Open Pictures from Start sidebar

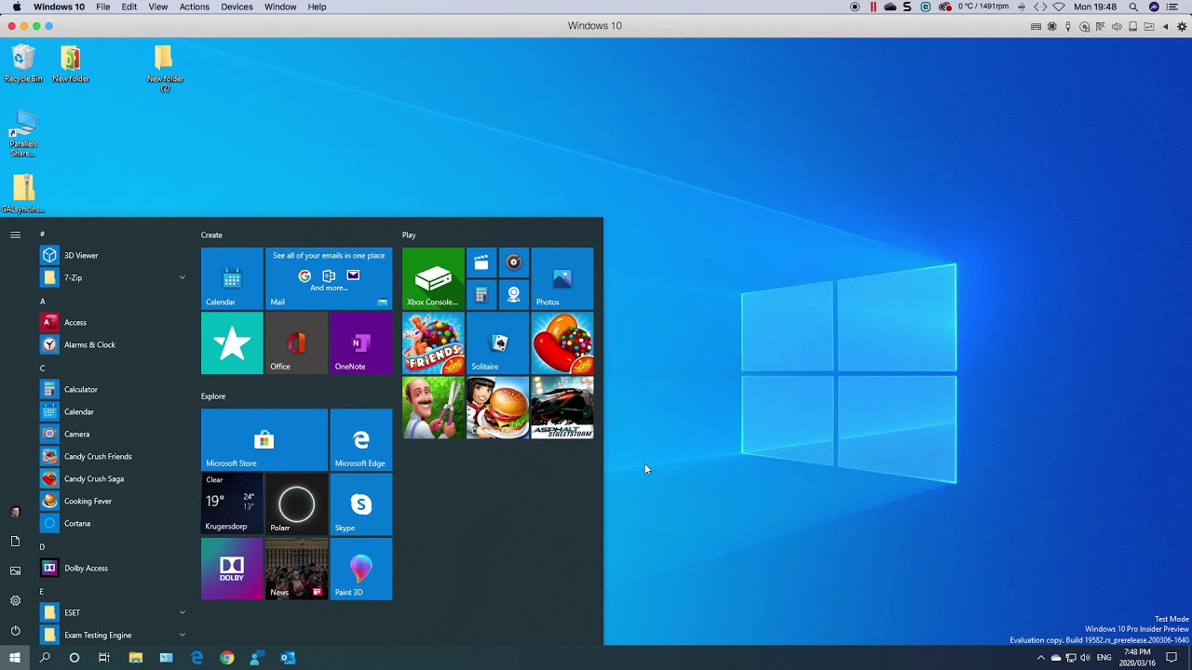click(15, 570)
